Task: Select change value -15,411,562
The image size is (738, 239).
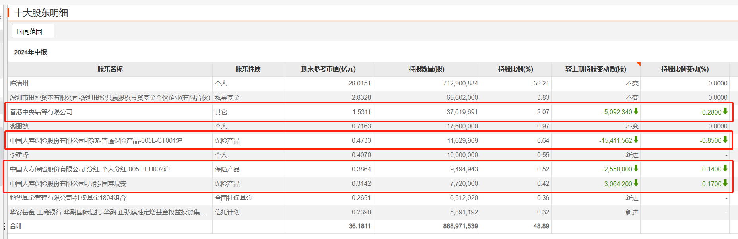Action: pos(616,141)
